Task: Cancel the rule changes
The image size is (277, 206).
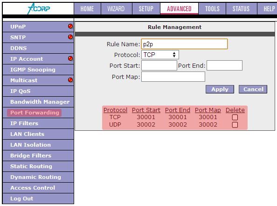Action: coord(253,89)
